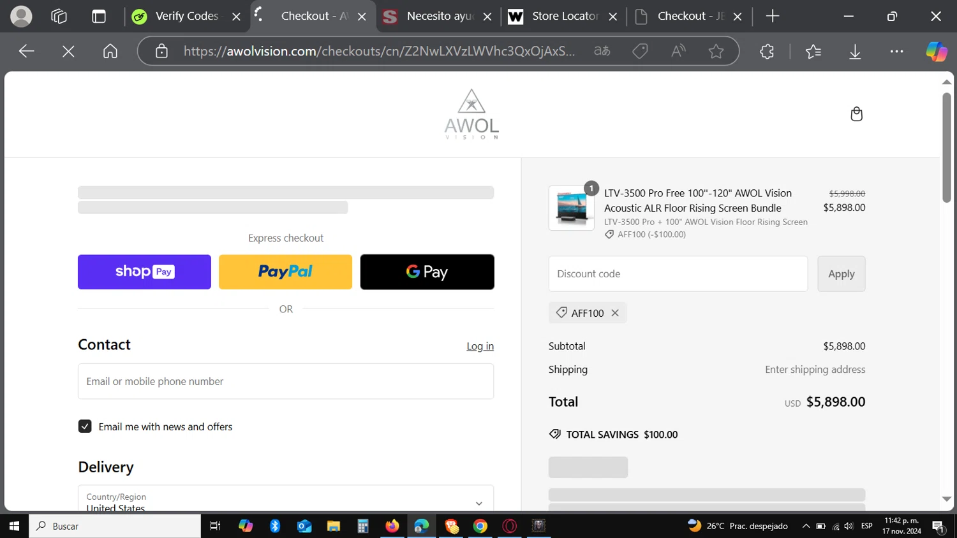This screenshot has height=538, width=957.
Task: Pay with Shop Pay button
Action: pyautogui.click(x=144, y=272)
